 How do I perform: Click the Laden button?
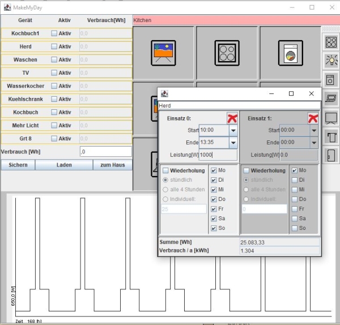tap(64, 165)
